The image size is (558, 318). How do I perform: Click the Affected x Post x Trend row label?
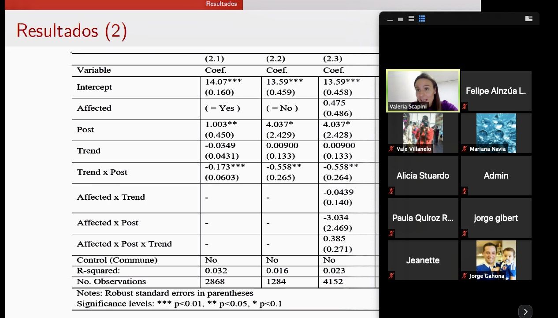point(124,244)
